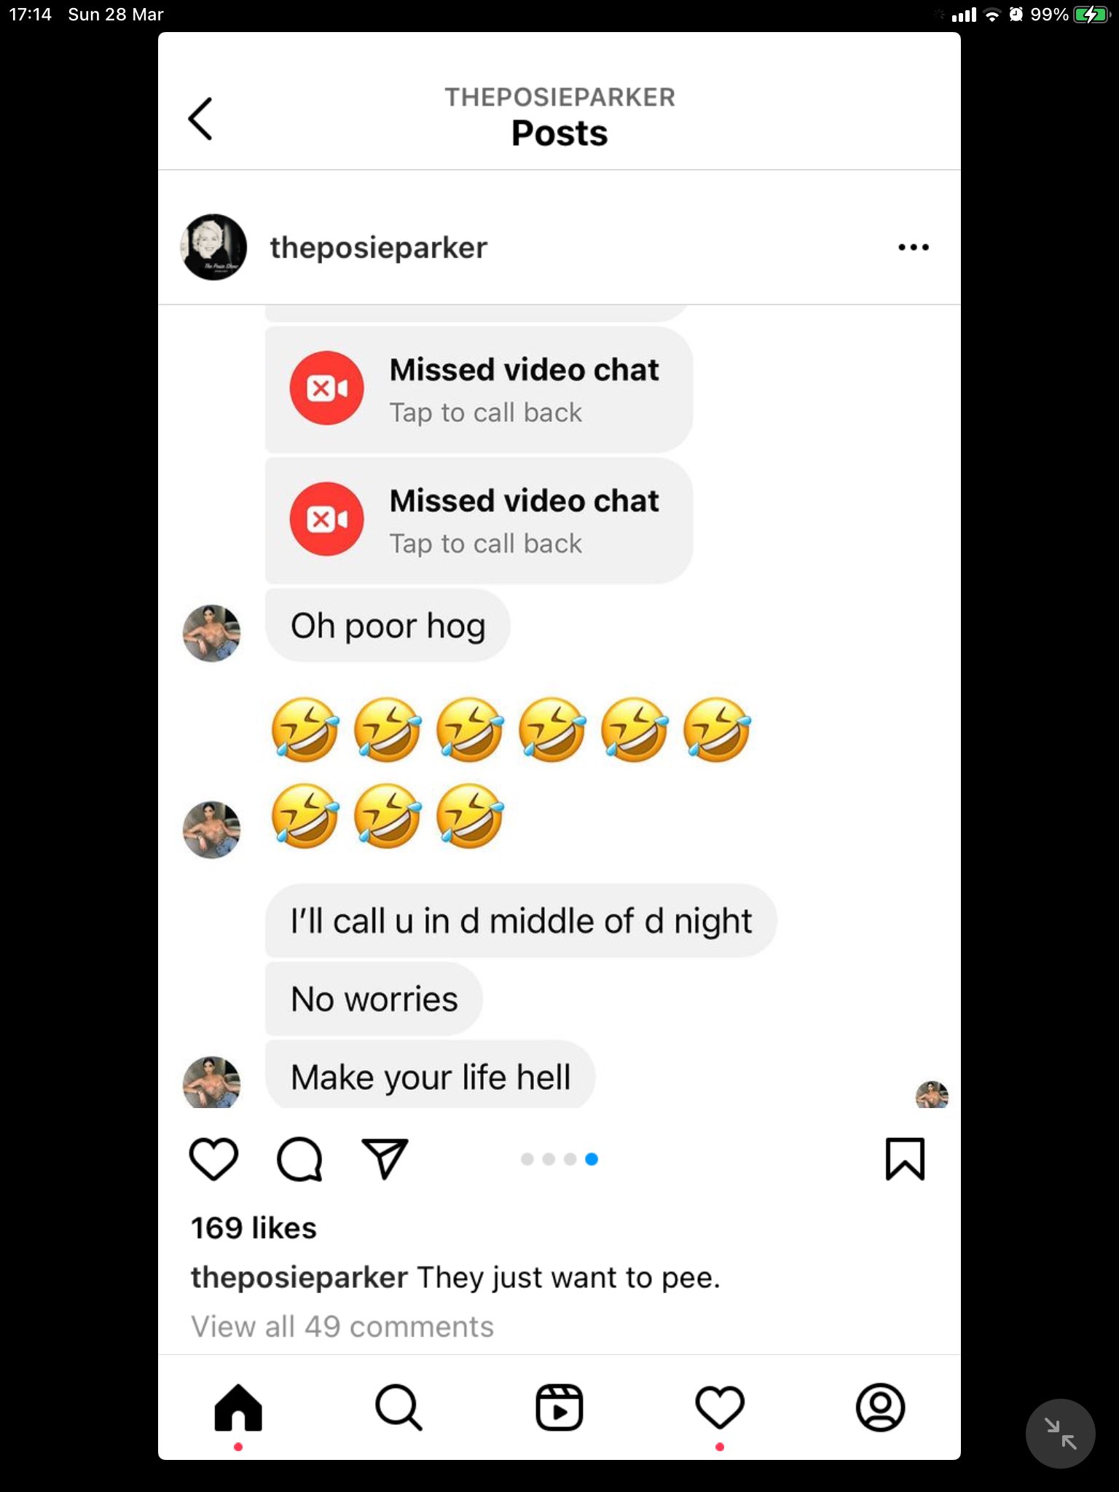Open theposieparker profile picture
The image size is (1119, 1492).
click(x=213, y=247)
